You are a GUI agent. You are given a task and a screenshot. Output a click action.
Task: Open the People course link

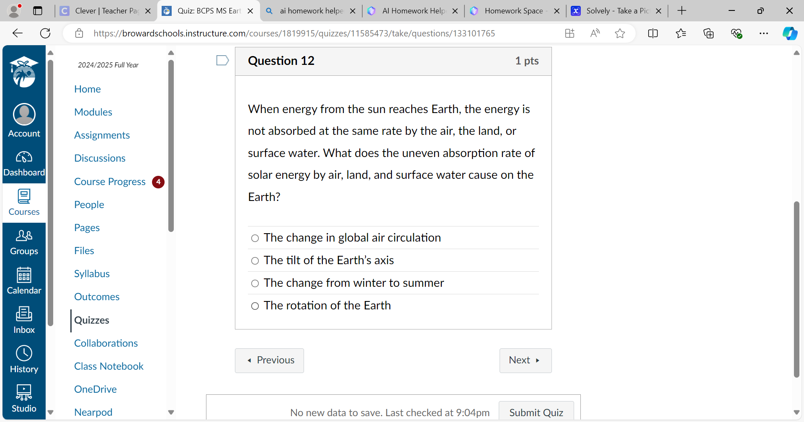click(x=89, y=205)
